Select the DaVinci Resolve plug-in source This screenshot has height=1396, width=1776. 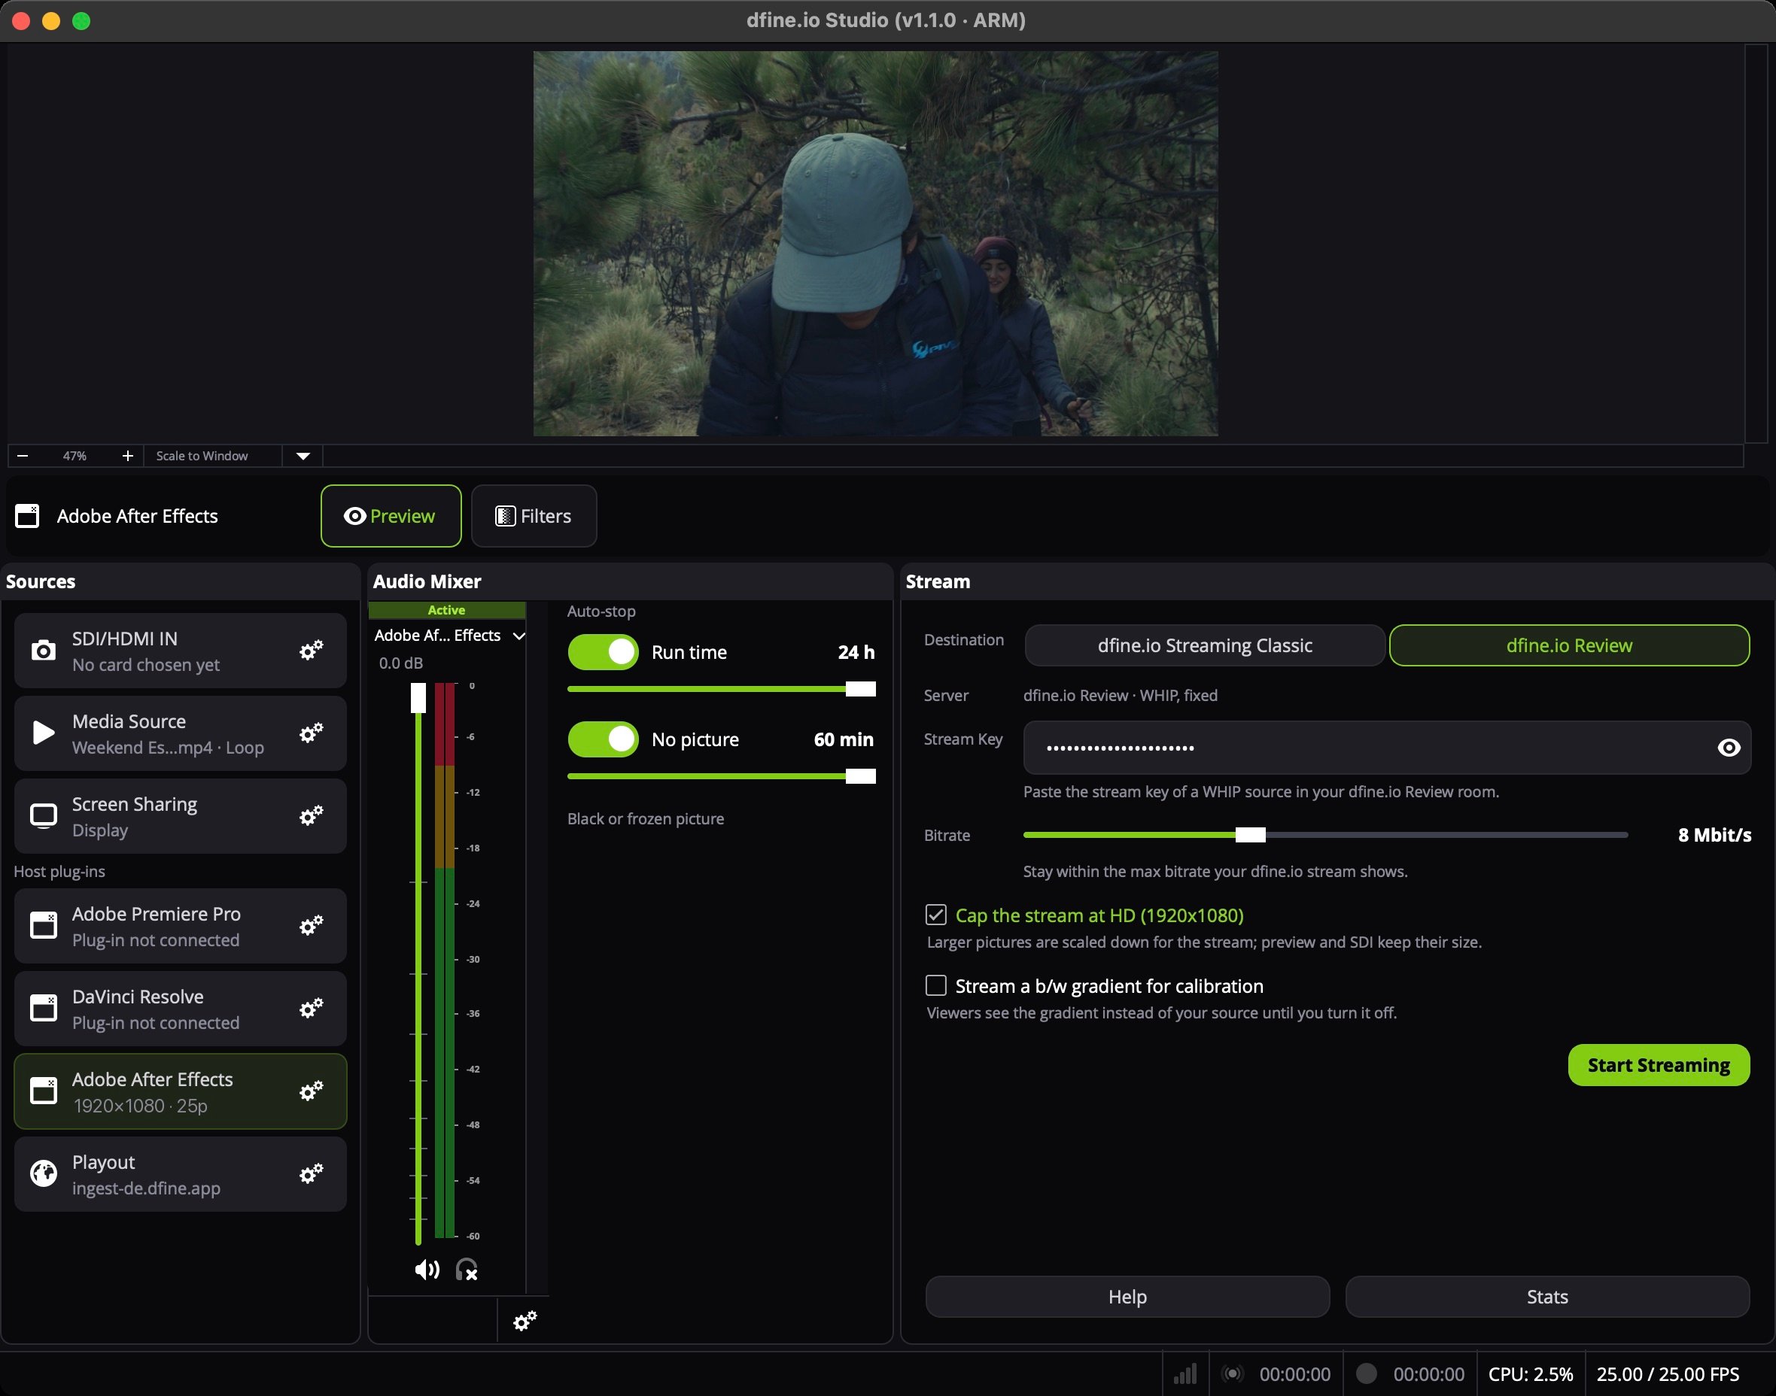[x=180, y=1009]
